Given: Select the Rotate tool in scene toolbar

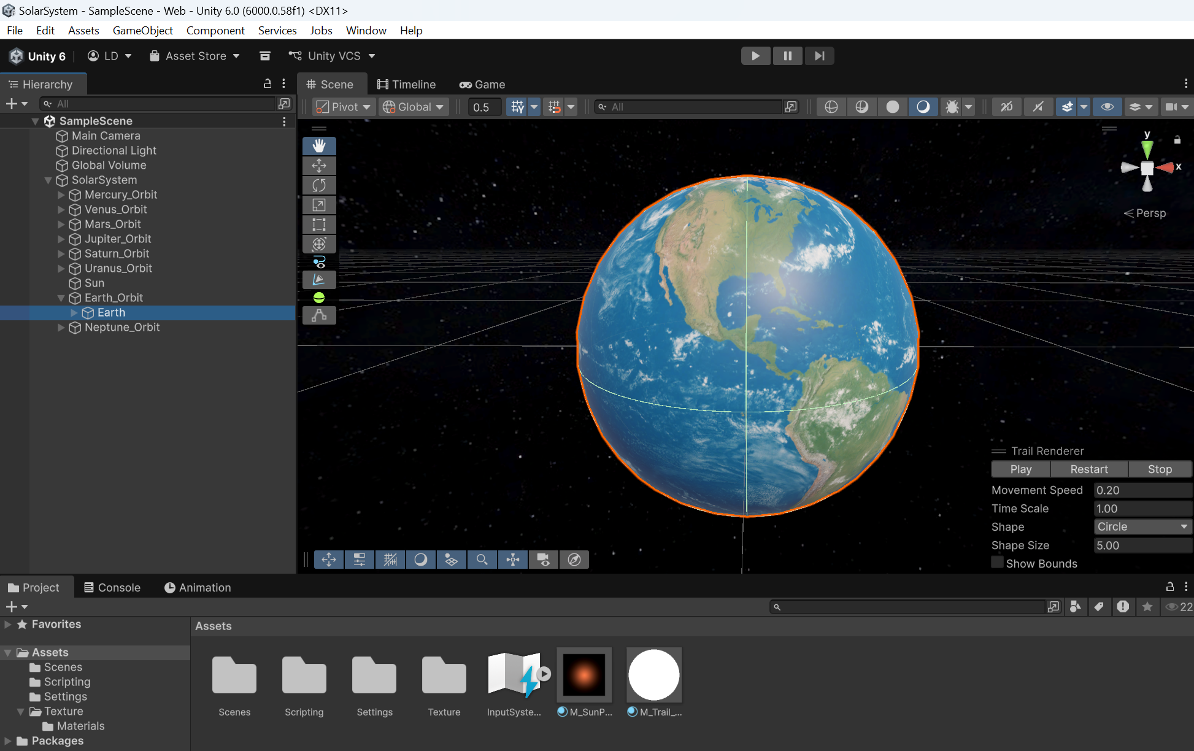Looking at the screenshot, I should [x=319, y=185].
